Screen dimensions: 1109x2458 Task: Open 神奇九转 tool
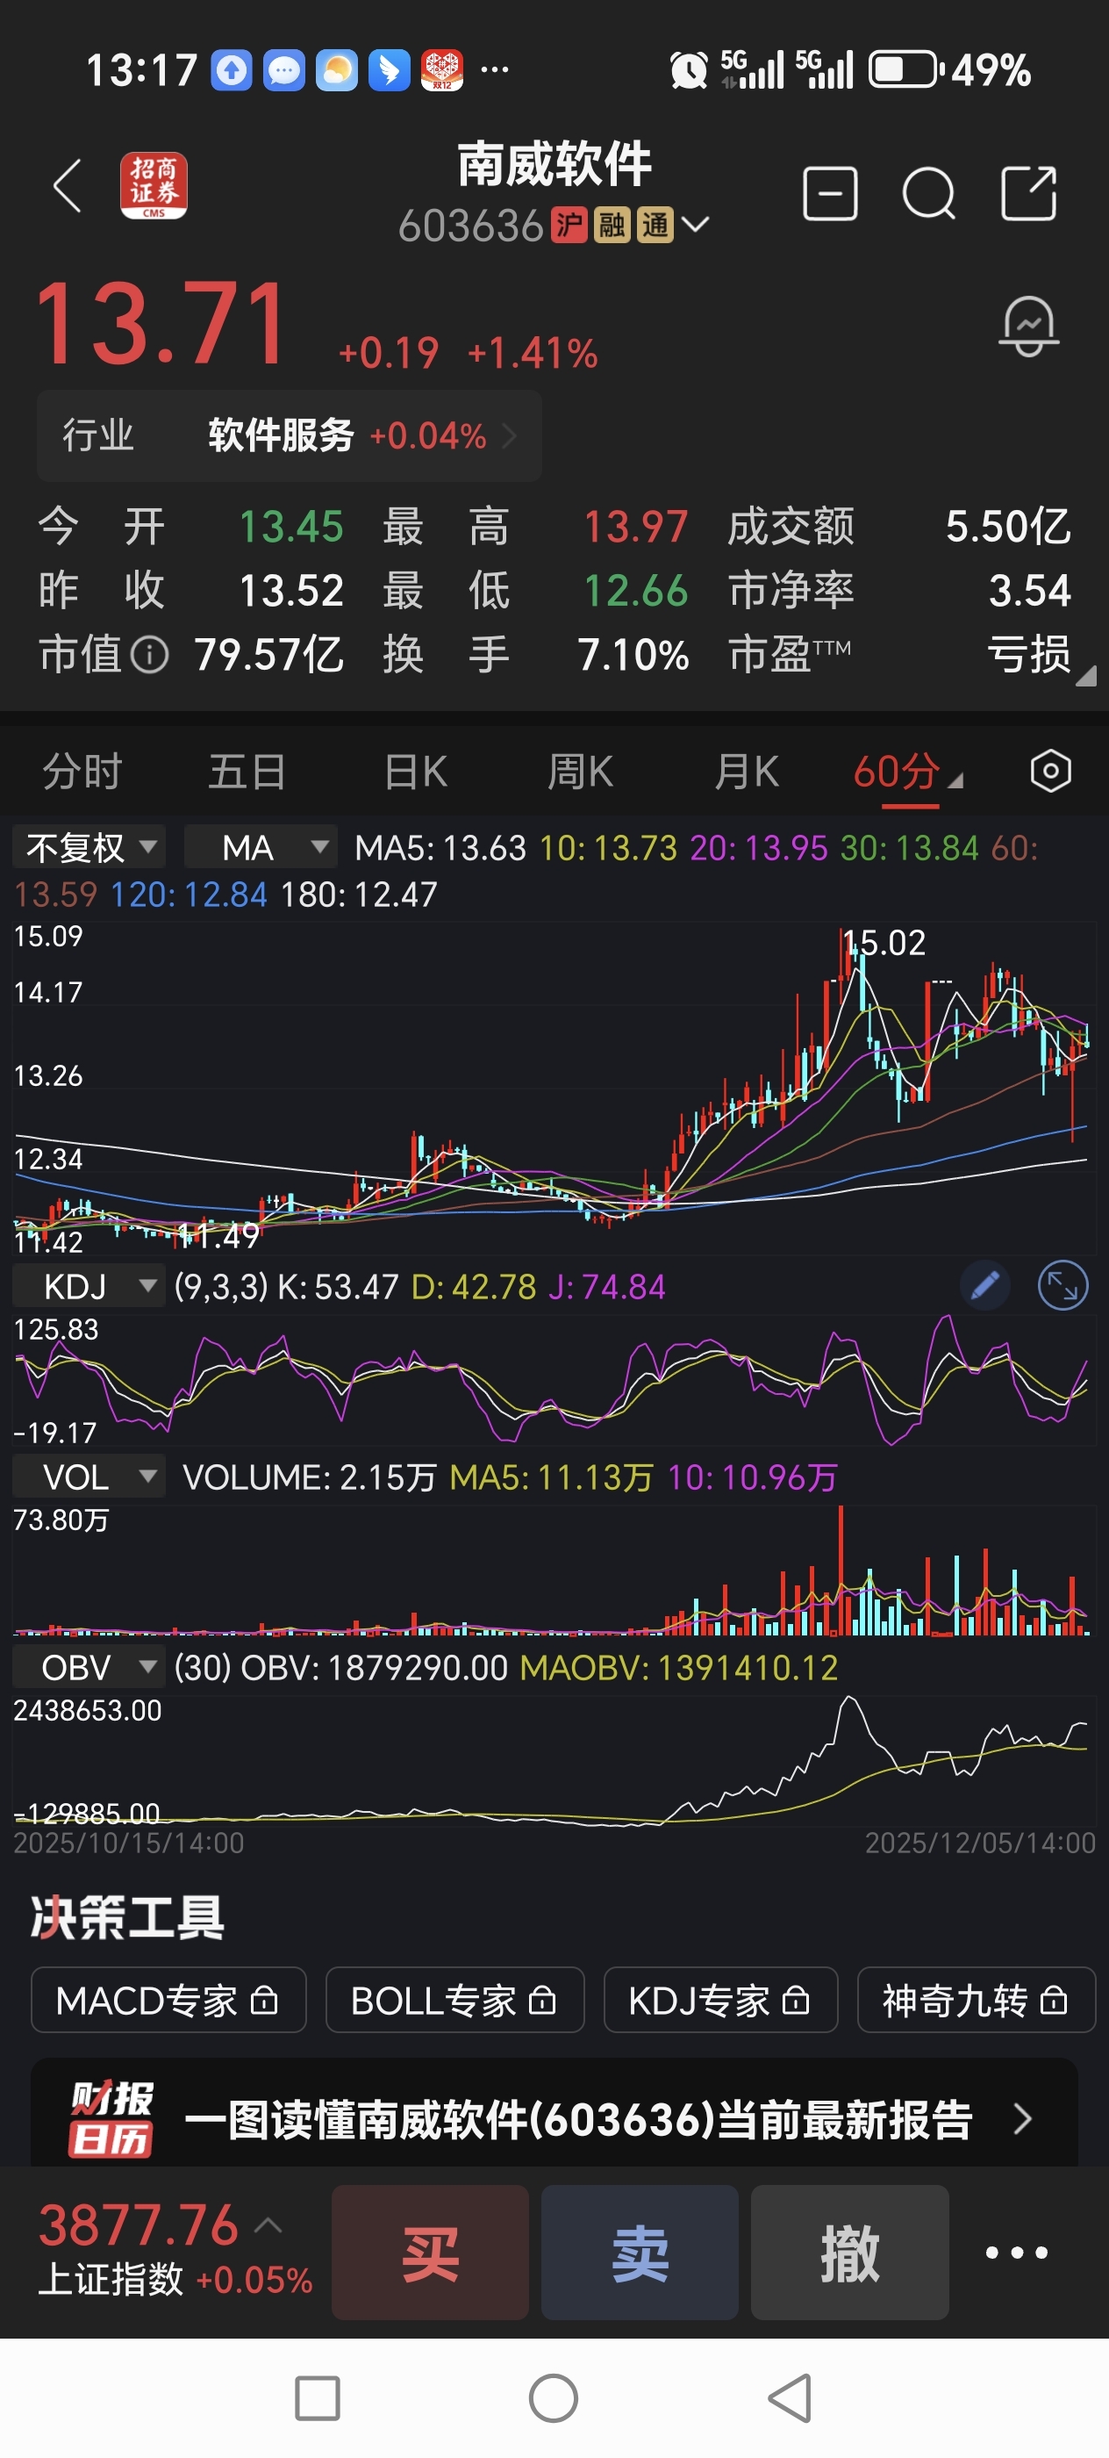click(977, 2000)
